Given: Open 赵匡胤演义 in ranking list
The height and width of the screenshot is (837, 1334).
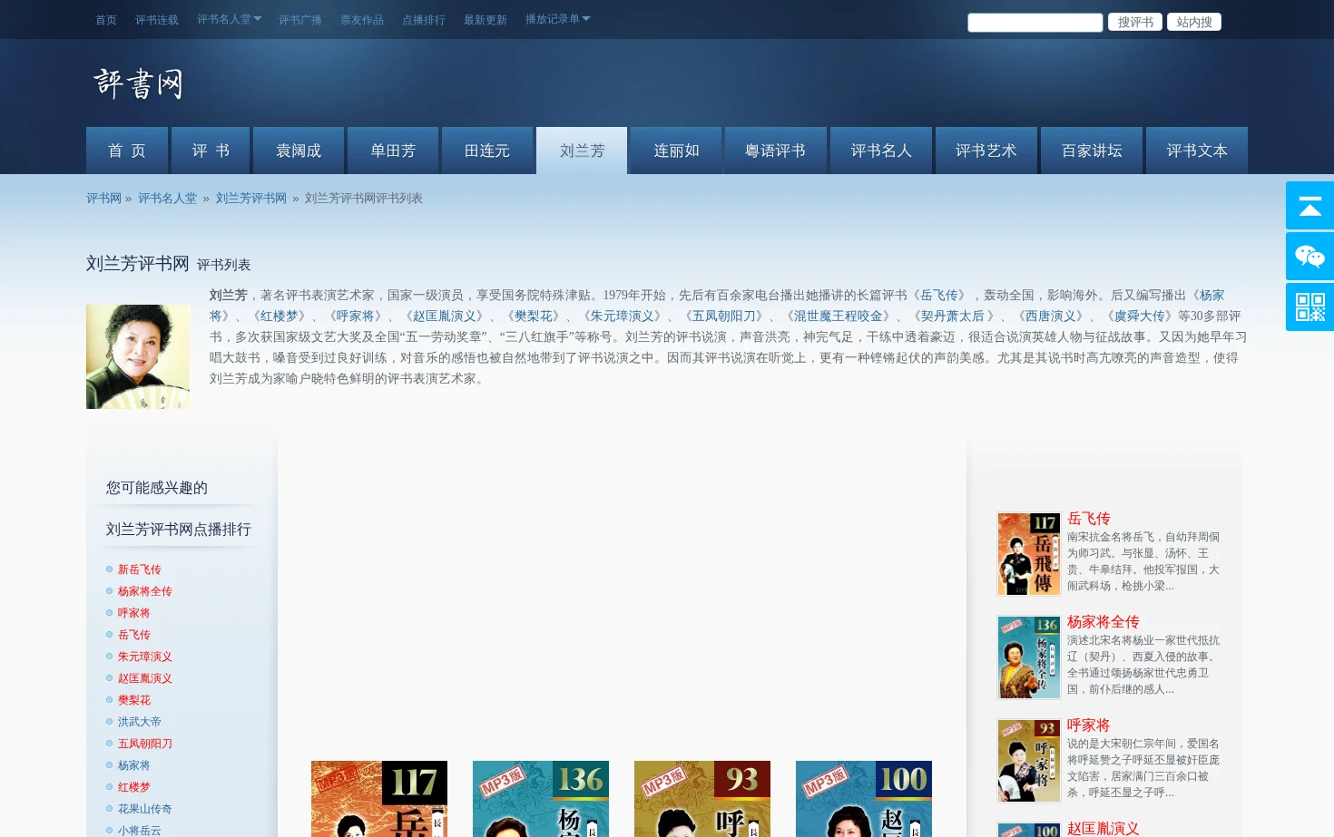Looking at the screenshot, I should coord(144,678).
